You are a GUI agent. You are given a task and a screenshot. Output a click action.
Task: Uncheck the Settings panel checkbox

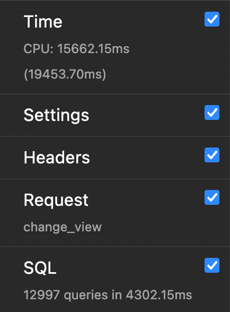pyautogui.click(x=212, y=112)
